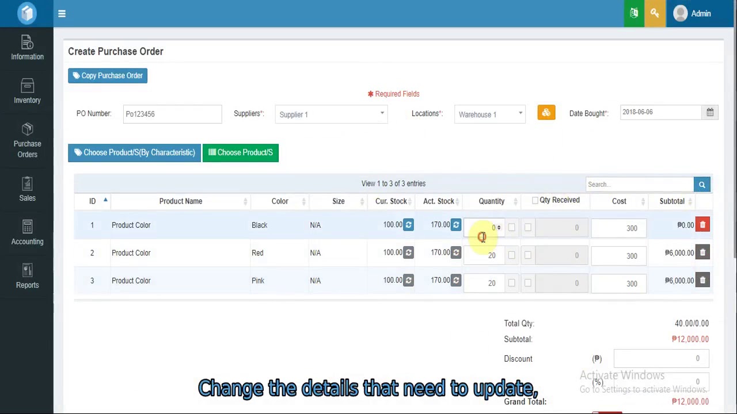Refresh Act. Stock for Pink row
737x414 pixels.
click(456, 281)
